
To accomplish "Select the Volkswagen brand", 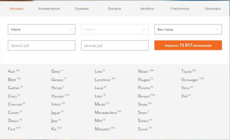I will [190, 80].
